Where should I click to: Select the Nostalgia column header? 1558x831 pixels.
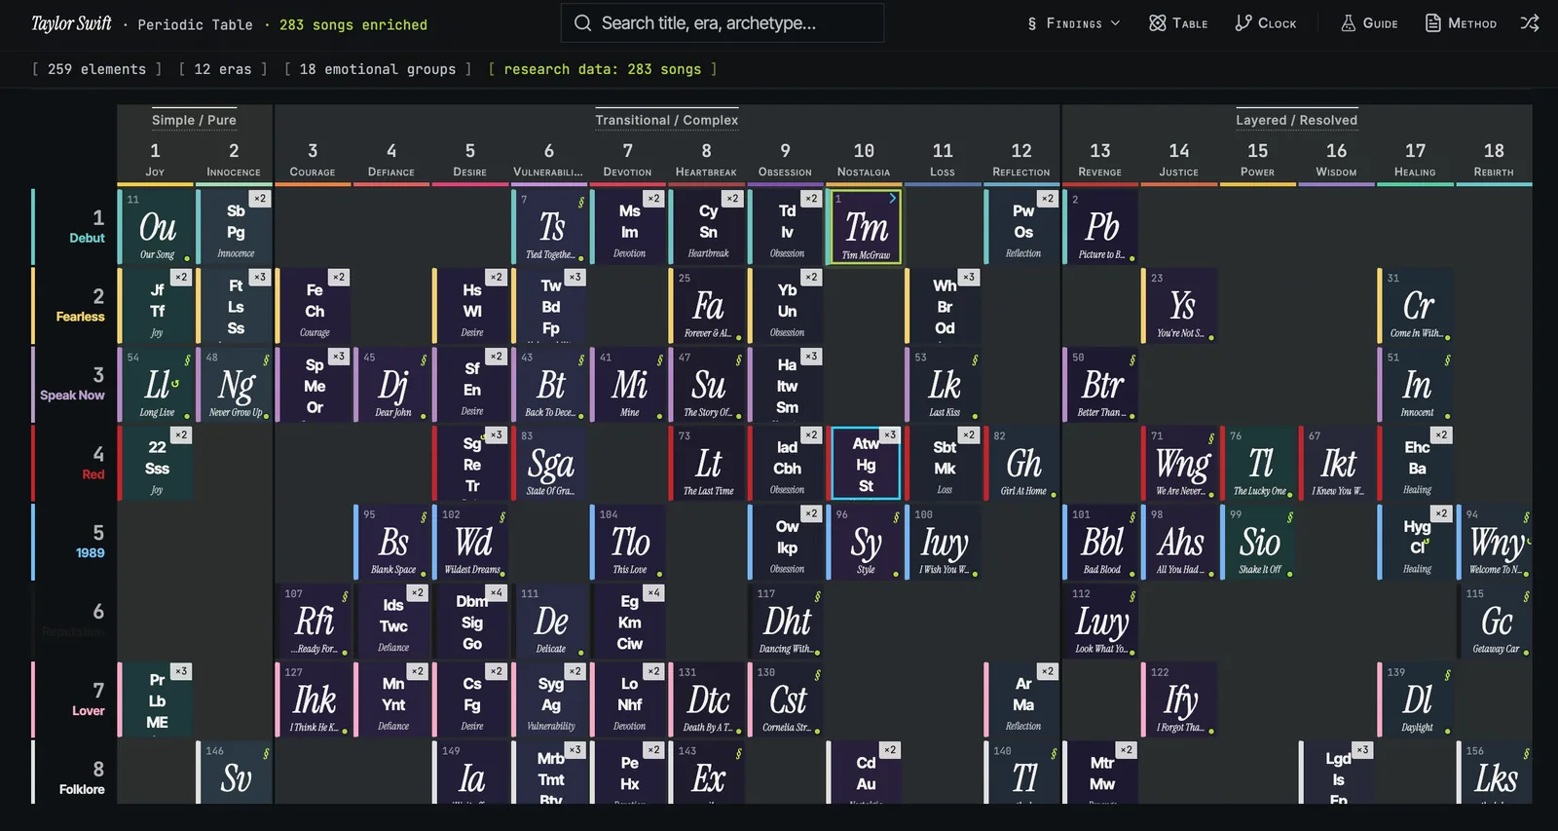click(864, 160)
